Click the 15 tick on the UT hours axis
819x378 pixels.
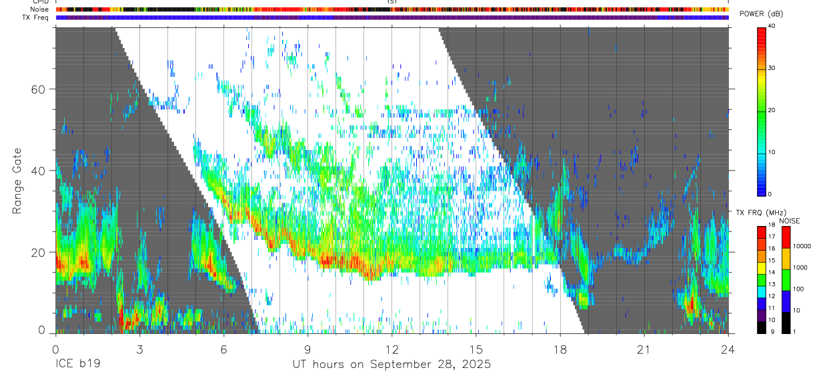[x=476, y=350]
